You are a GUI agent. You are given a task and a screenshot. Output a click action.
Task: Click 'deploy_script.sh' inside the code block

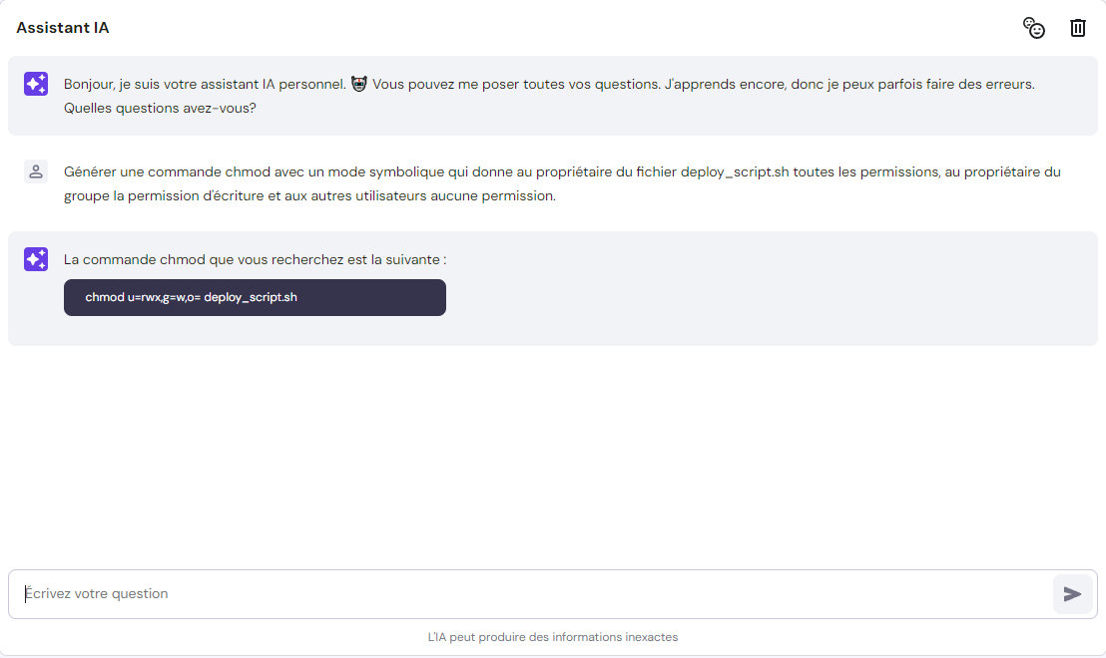251,297
